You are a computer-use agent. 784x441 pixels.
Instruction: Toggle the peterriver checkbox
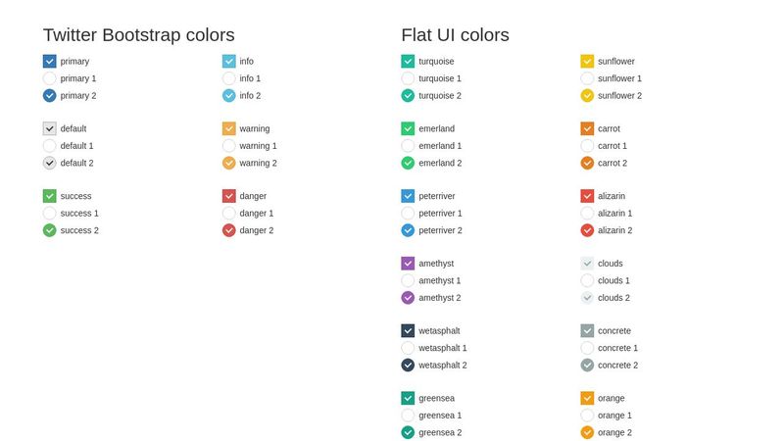(408, 196)
